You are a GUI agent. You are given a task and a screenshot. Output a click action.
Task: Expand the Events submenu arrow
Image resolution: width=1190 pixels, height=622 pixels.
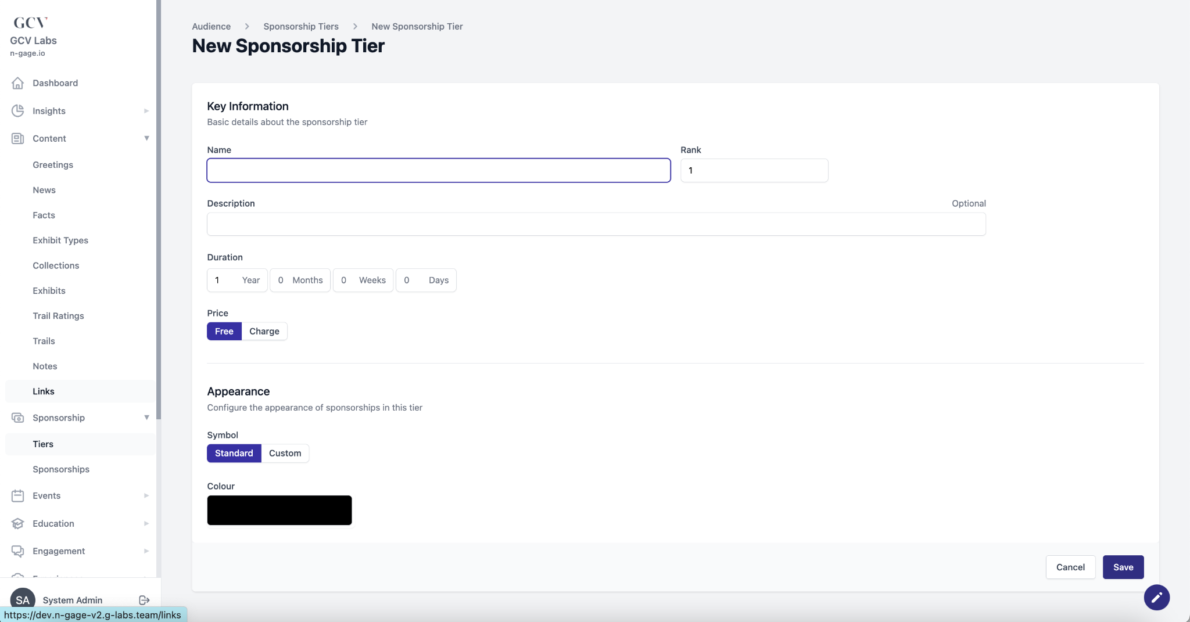pos(146,495)
